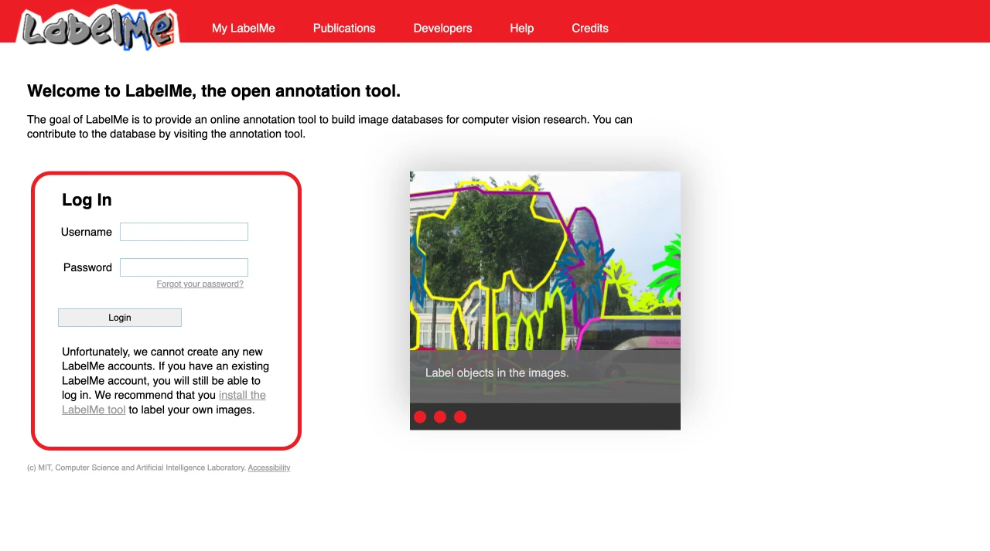
Task: Focus the Username input field
Action: tap(184, 232)
